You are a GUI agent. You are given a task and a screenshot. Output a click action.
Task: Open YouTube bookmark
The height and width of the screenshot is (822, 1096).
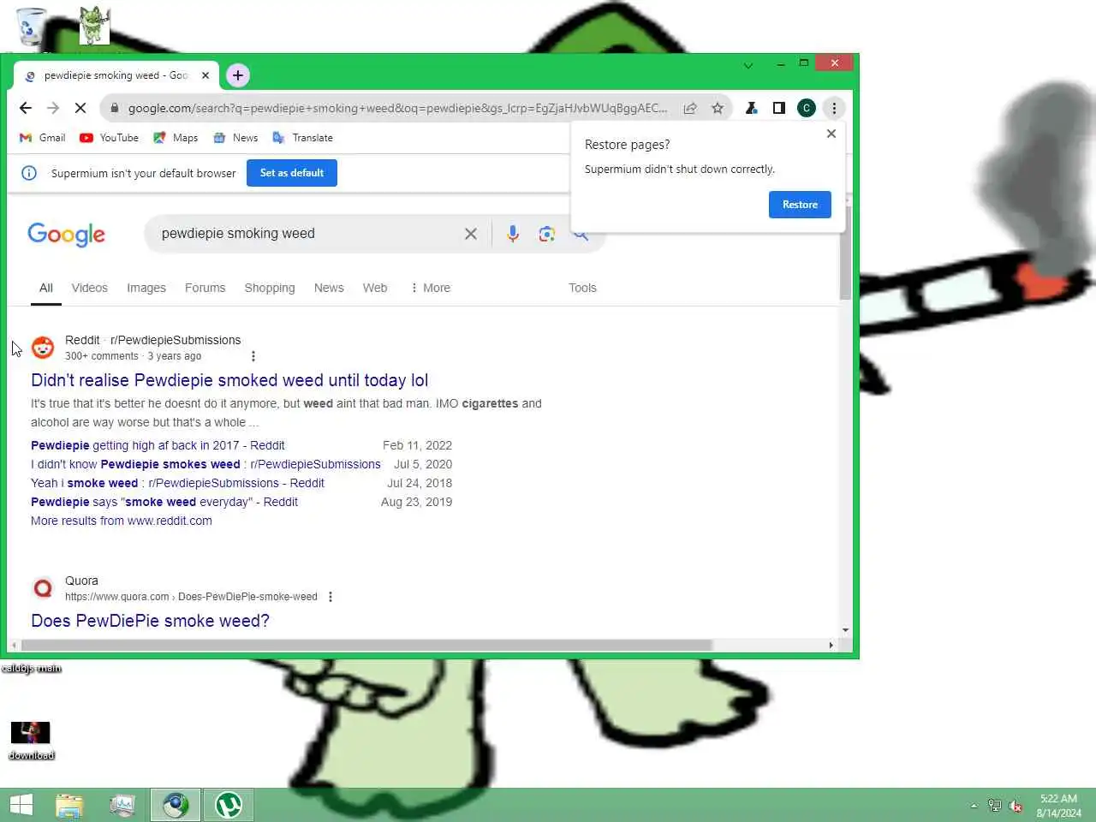tap(109, 138)
